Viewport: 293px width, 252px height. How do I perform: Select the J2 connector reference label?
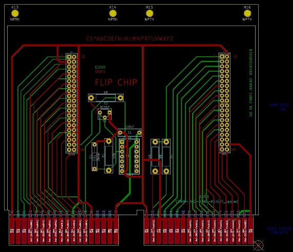(235, 56)
